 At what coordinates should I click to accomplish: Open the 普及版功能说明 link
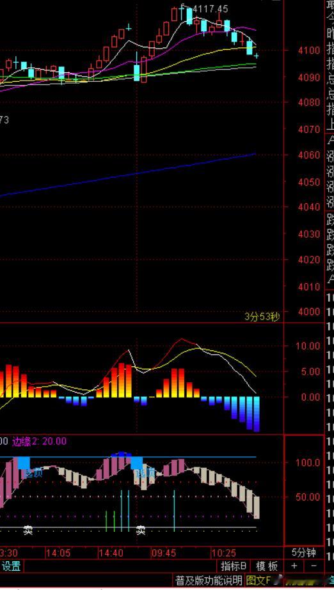209,580
